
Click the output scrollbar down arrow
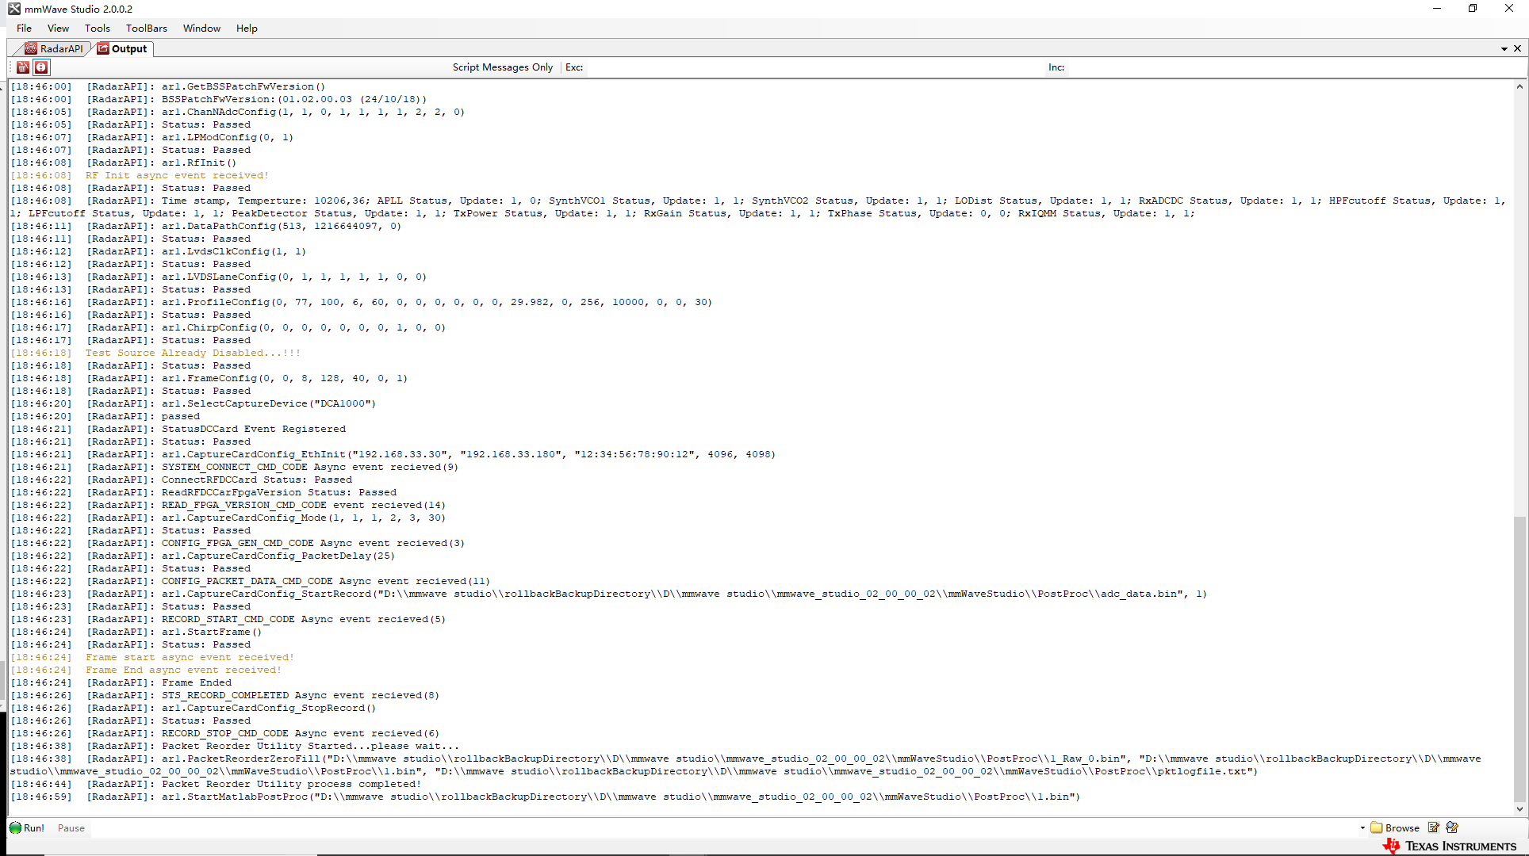(x=1519, y=809)
